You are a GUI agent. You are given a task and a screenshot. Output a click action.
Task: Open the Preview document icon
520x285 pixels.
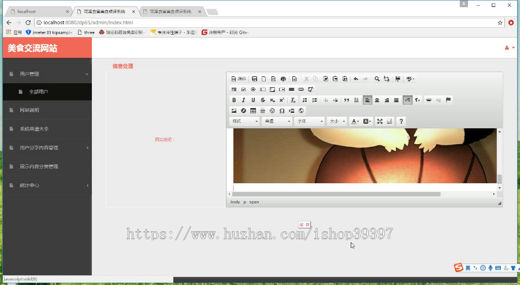[274, 79]
